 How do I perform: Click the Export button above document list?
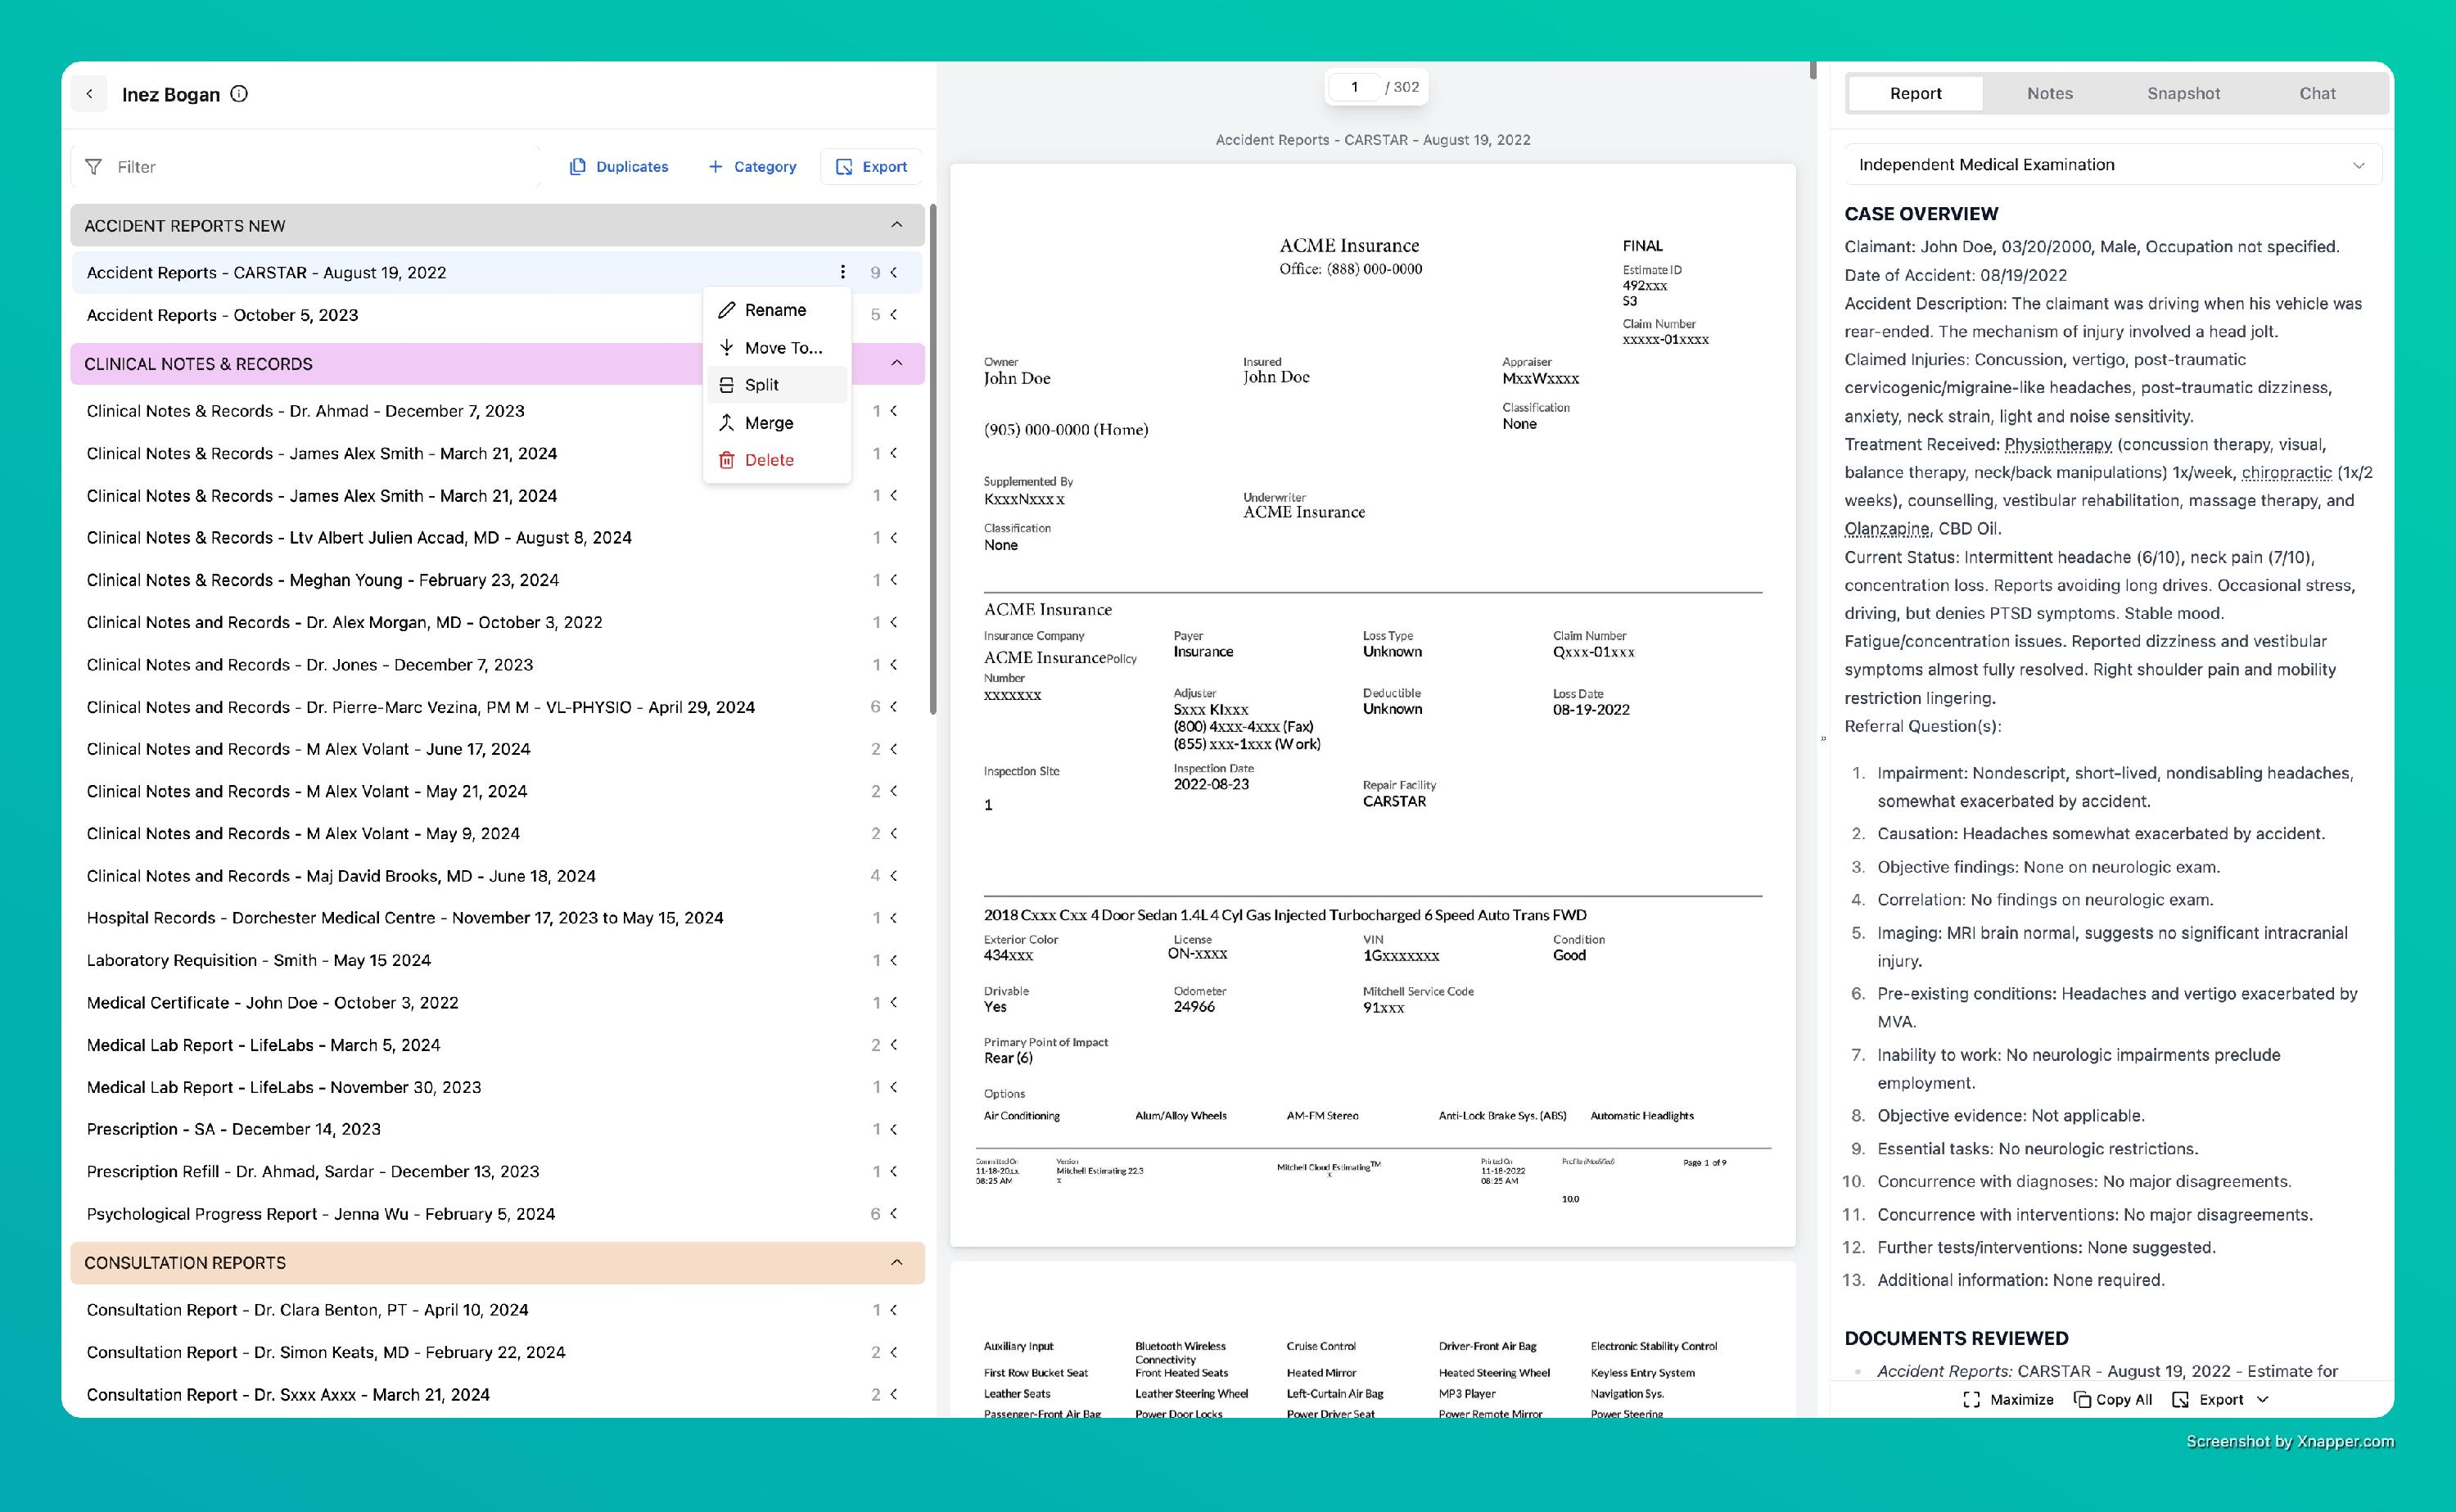pos(871,167)
